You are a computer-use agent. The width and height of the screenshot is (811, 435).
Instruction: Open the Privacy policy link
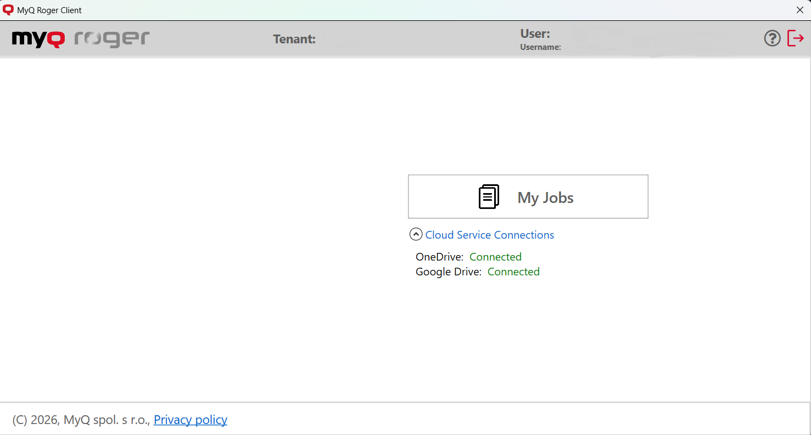191,420
